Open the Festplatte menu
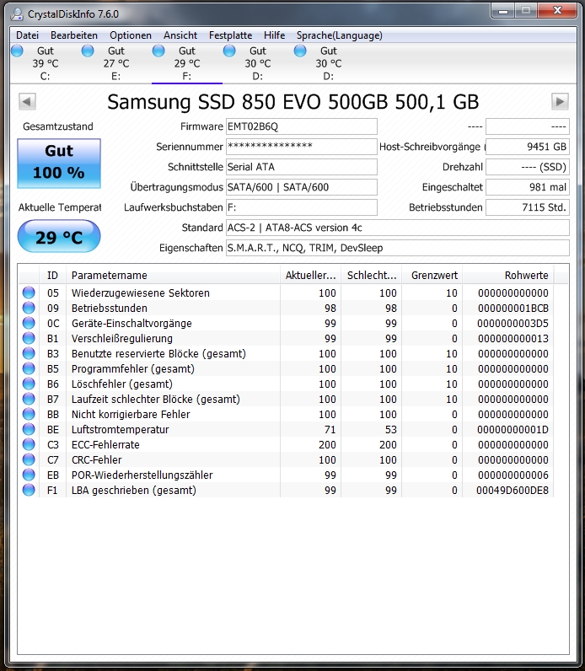 click(230, 35)
